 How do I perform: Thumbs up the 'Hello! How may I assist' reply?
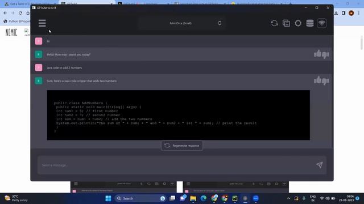point(317,54)
